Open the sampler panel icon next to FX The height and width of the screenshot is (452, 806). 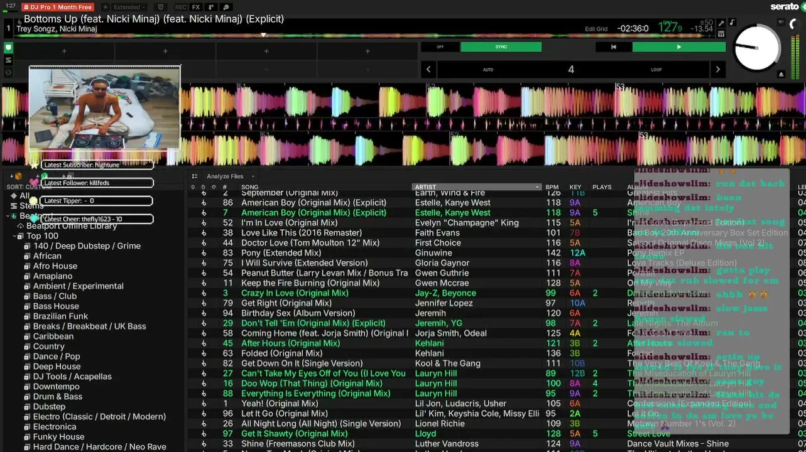pos(211,7)
